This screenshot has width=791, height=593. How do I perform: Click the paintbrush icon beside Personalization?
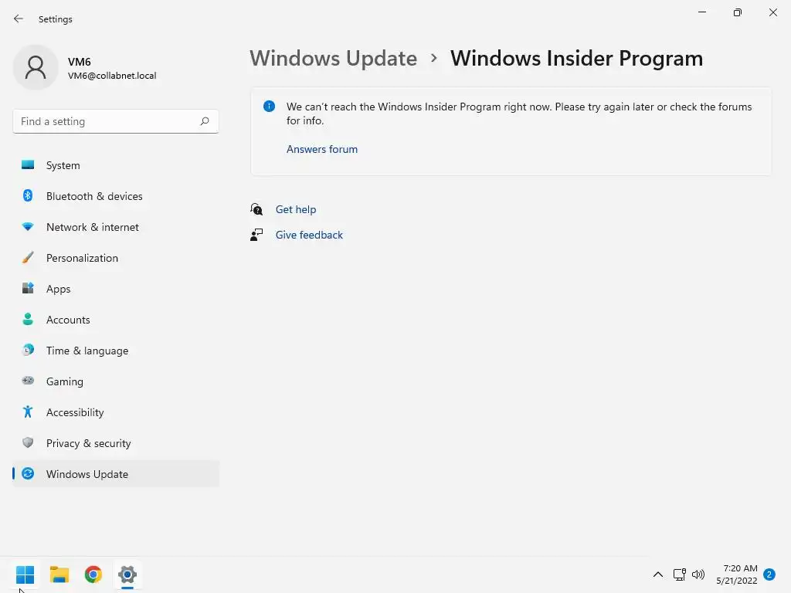point(28,258)
